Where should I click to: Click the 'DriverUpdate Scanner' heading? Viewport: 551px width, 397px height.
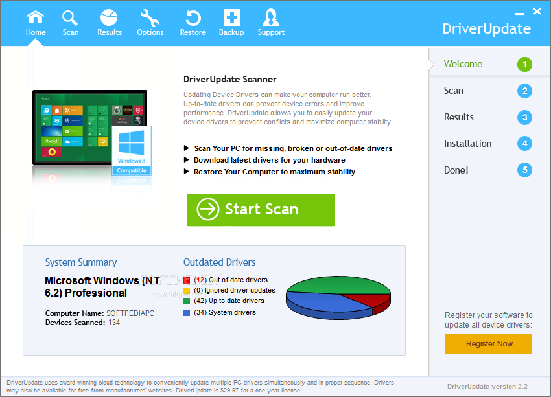[230, 79]
